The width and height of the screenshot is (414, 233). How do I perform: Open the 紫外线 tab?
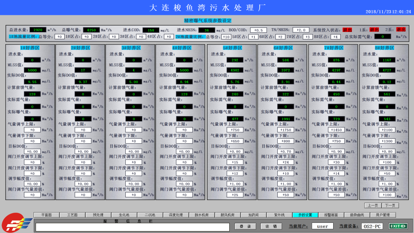[279, 215]
